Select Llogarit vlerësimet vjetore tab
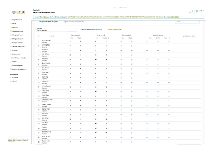Image resolution: width=213 pixels, height=151 pixels. tap(49, 22)
